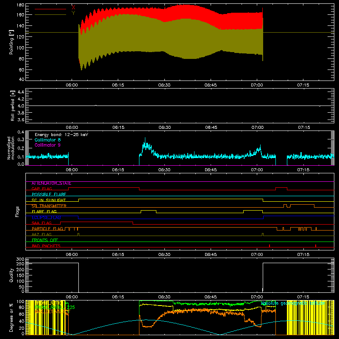The width and height of the screenshot is (339, 339).
Task: Click the 4.0 value on the Roll period axis
Action: [x=21, y=106]
